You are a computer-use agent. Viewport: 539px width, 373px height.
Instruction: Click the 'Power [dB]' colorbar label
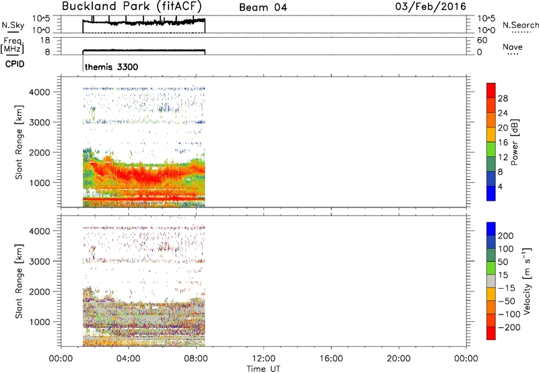pyautogui.click(x=514, y=142)
